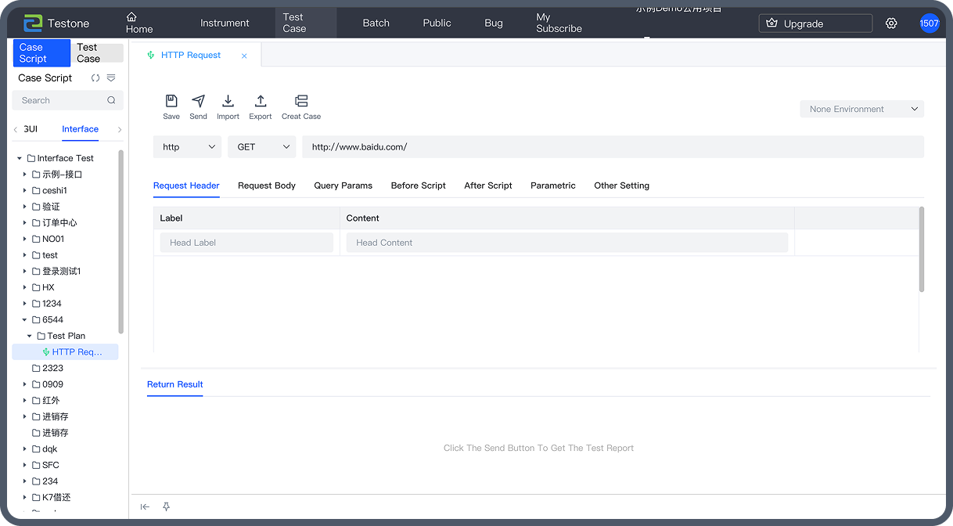Image resolution: width=953 pixels, height=526 pixels.
Task: Open the GET method dropdown
Action: (x=261, y=147)
